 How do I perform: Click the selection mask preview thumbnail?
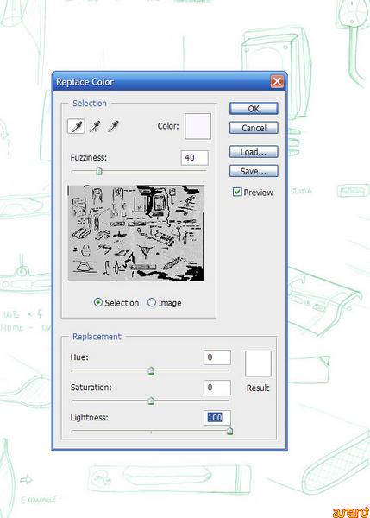point(135,233)
